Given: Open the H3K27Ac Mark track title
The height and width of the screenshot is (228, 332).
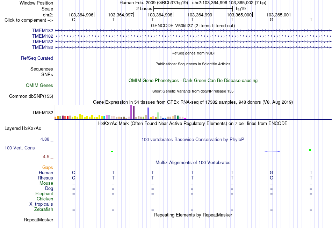Looking at the screenshot, I should (193, 124).
